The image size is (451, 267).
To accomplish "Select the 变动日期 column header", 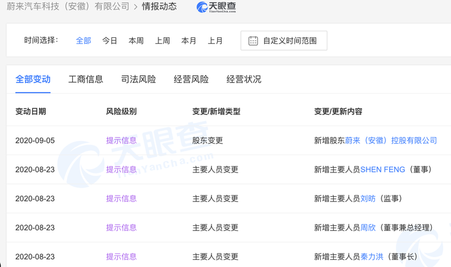I will point(31,111).
